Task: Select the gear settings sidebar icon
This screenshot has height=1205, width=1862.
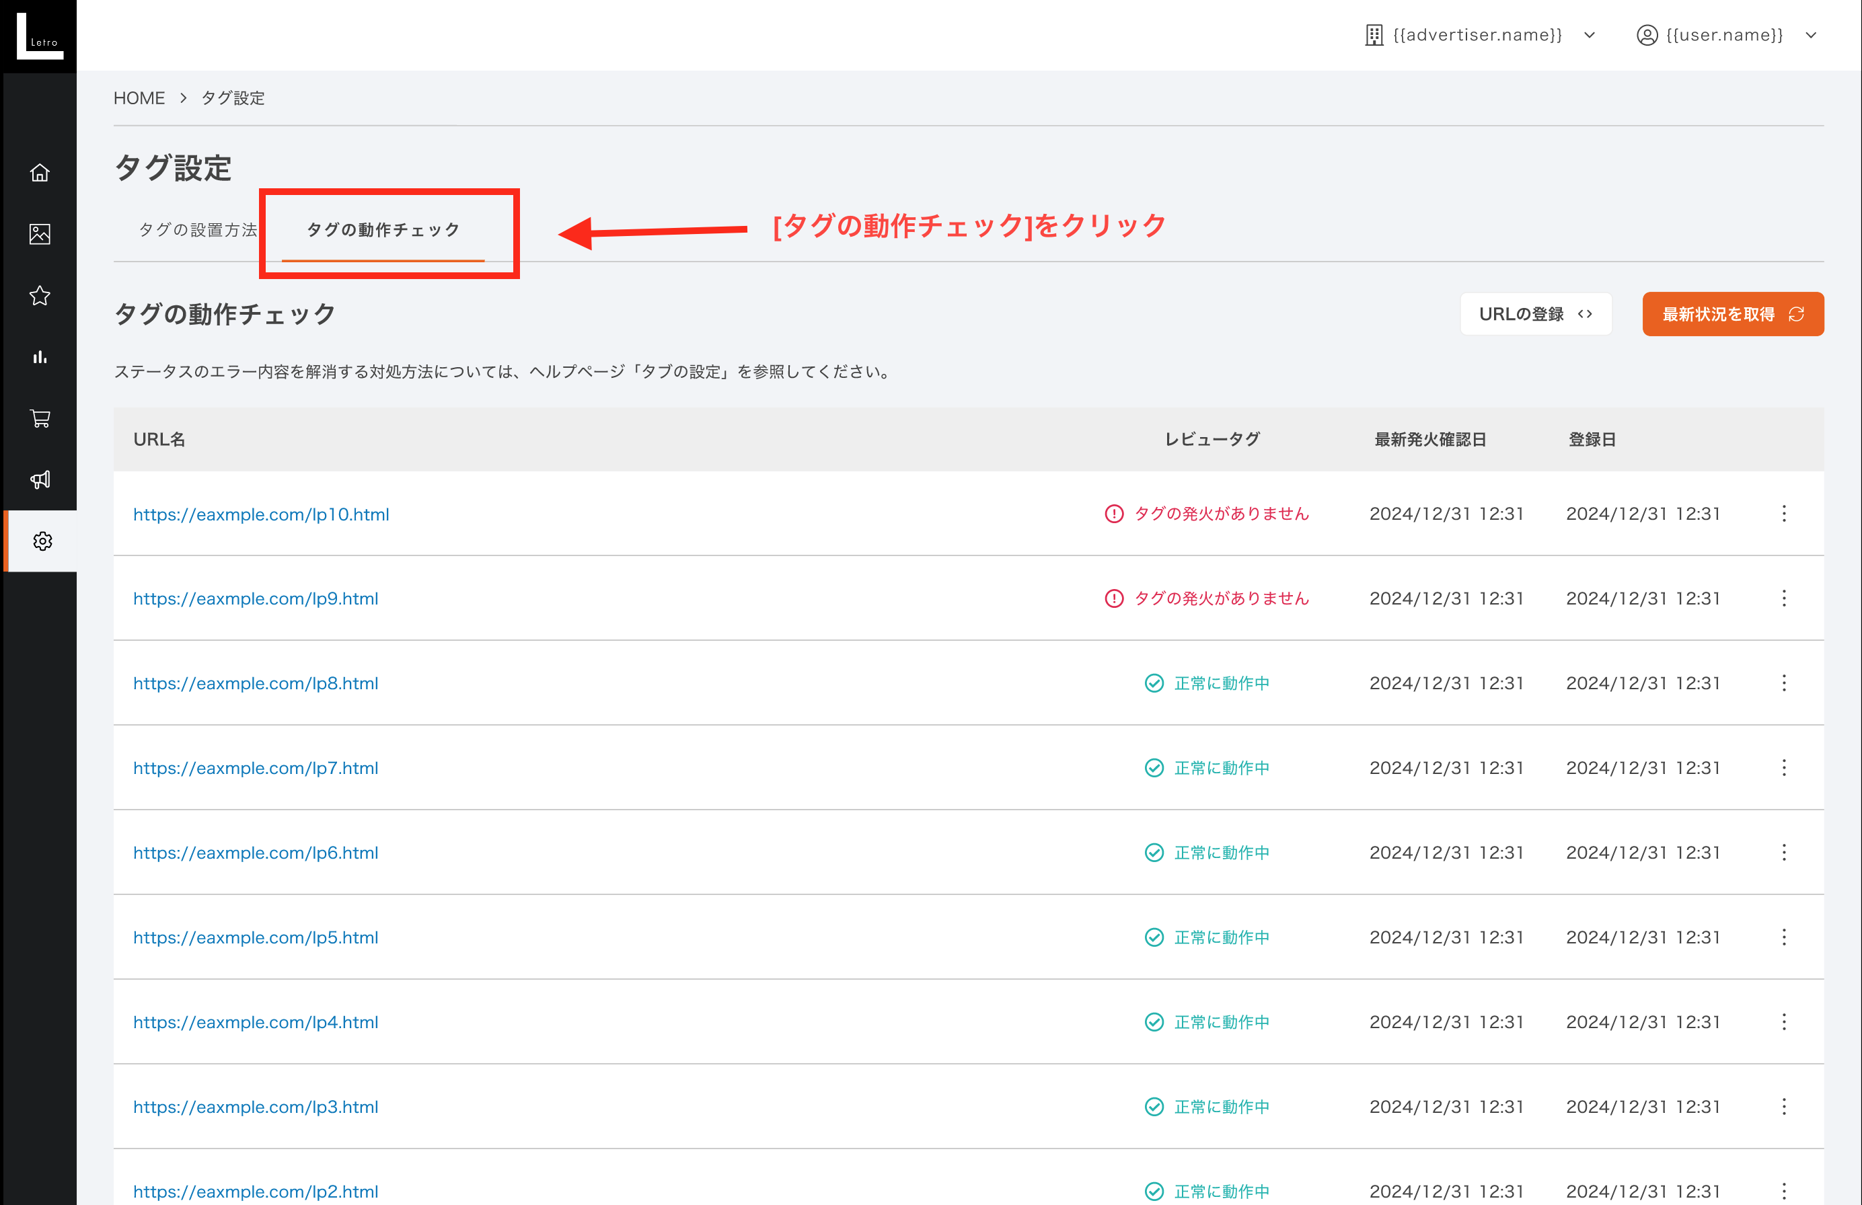Action: coord(42,541)
